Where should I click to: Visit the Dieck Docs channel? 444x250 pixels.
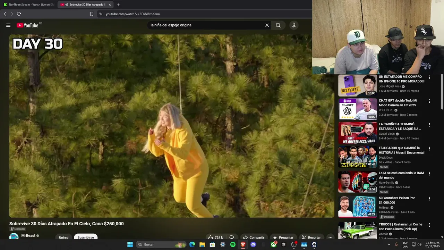pos(386,158)
